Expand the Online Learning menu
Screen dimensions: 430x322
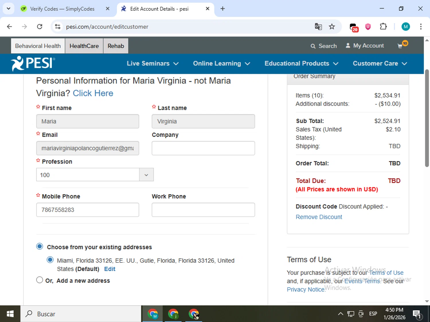[221, 64]
